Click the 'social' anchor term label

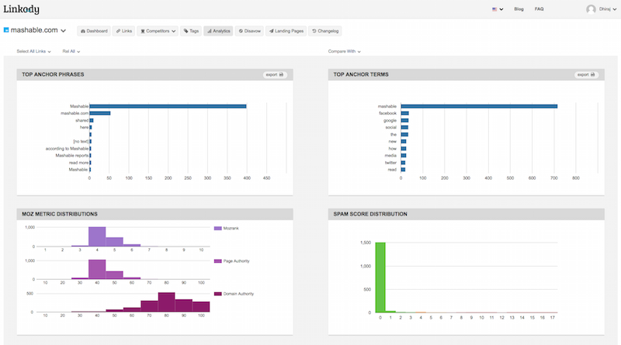391,127
